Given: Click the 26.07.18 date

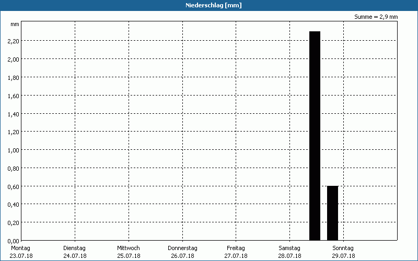Looking at the screenshot, I should point(182,256).
